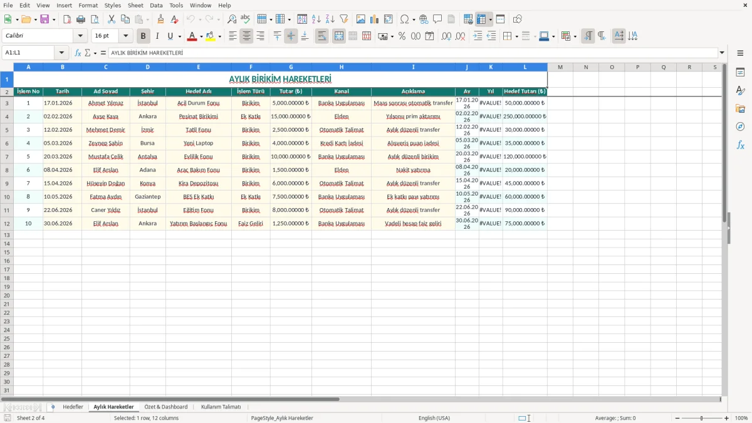Open the Styles menu
The image size is (752, 423).
[x=113, y=5]
